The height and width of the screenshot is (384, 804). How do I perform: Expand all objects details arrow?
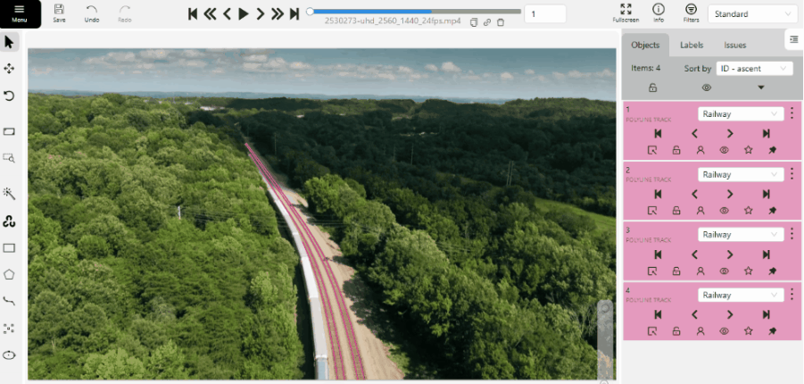(761, 88)
